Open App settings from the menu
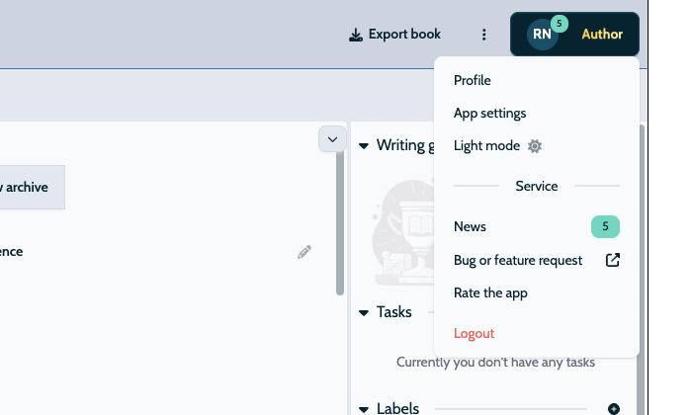The width and height of the screenshot is (692, 415). tap(489, 113)
